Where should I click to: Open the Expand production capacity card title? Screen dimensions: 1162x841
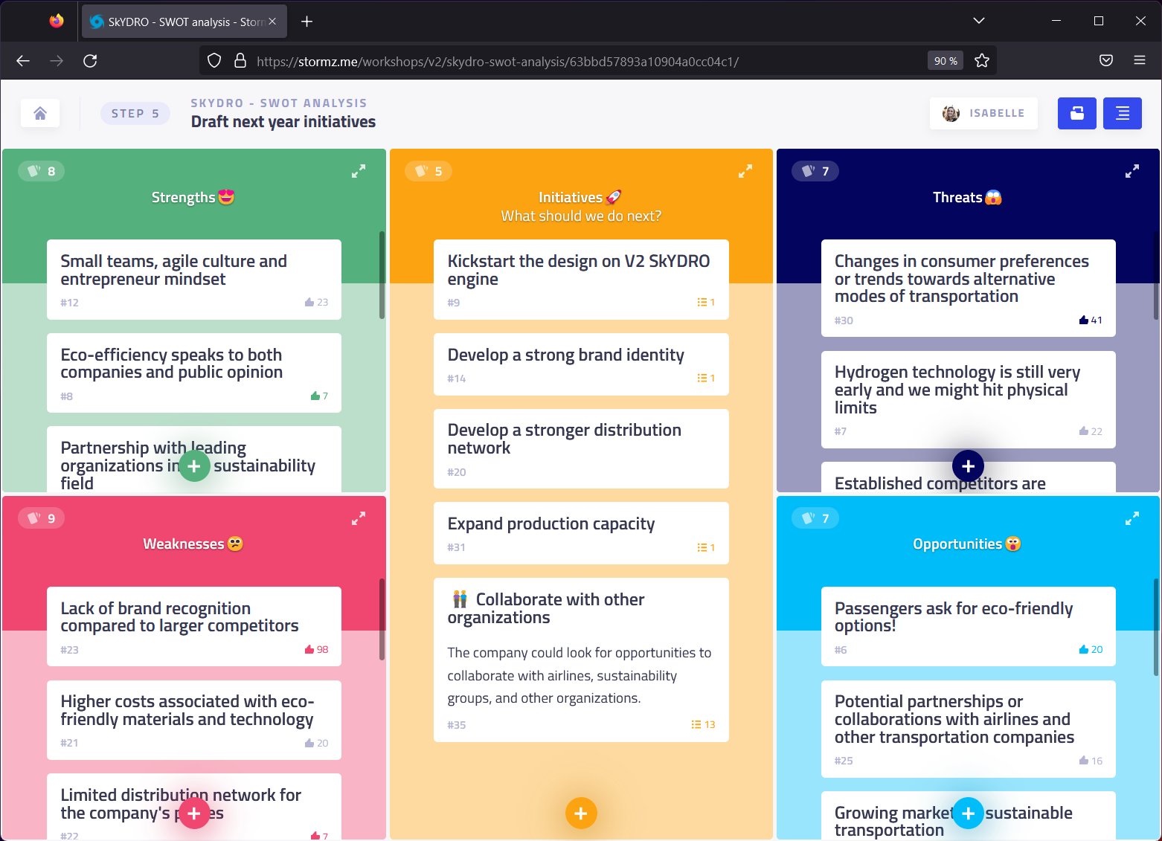[551, 523]
